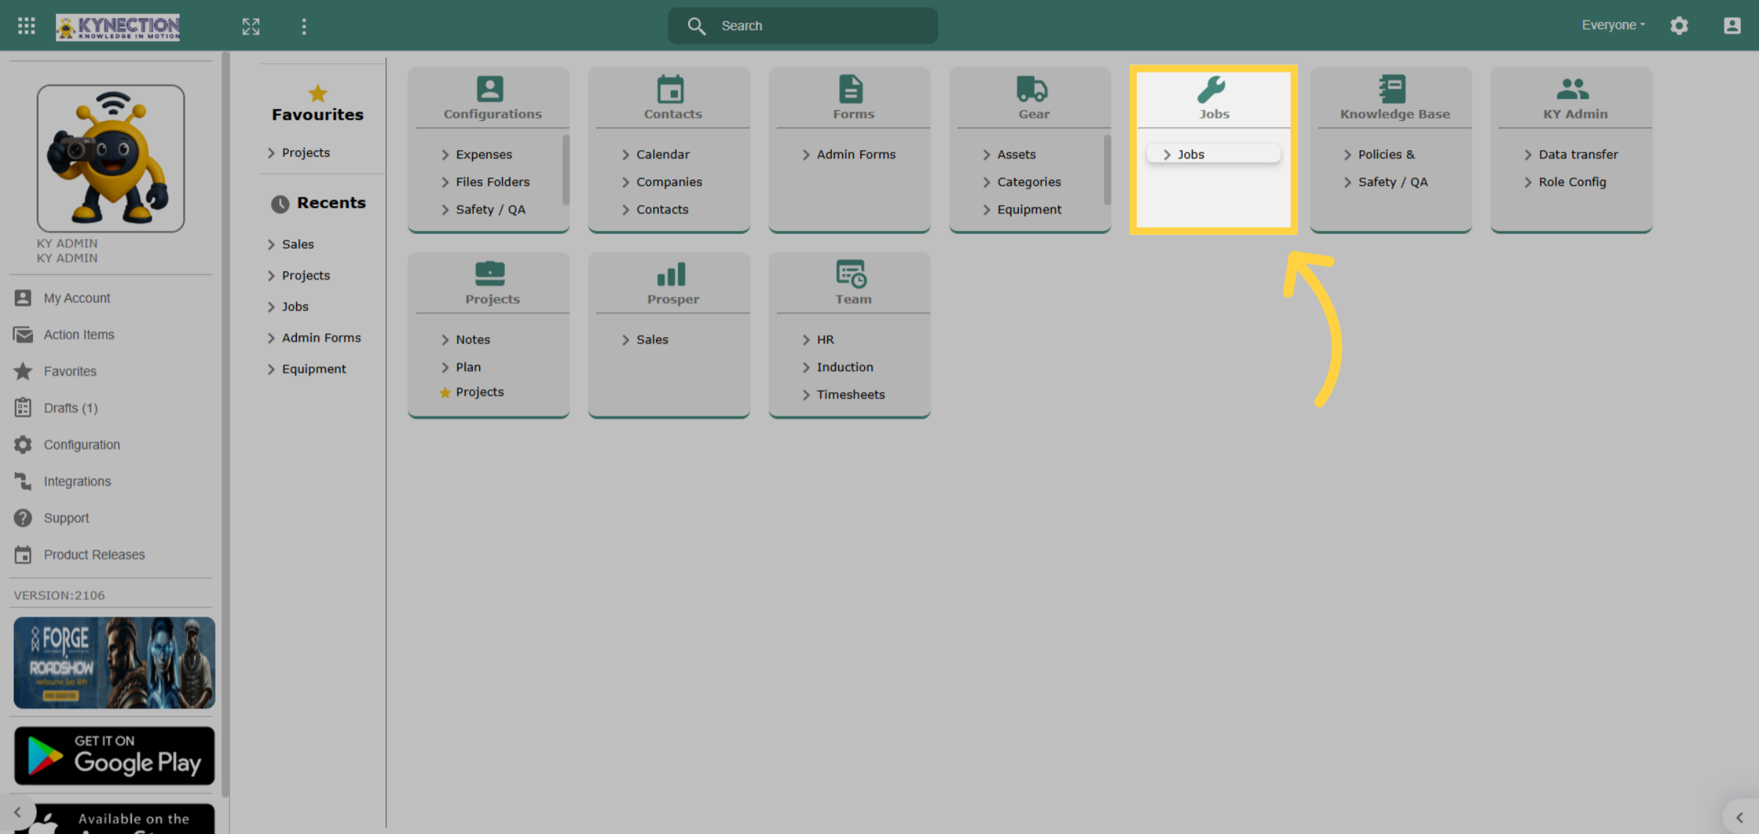Click the Recents clock icon
The width and height of the screenshot is (1759, 834).
click(x=280, y=204)
